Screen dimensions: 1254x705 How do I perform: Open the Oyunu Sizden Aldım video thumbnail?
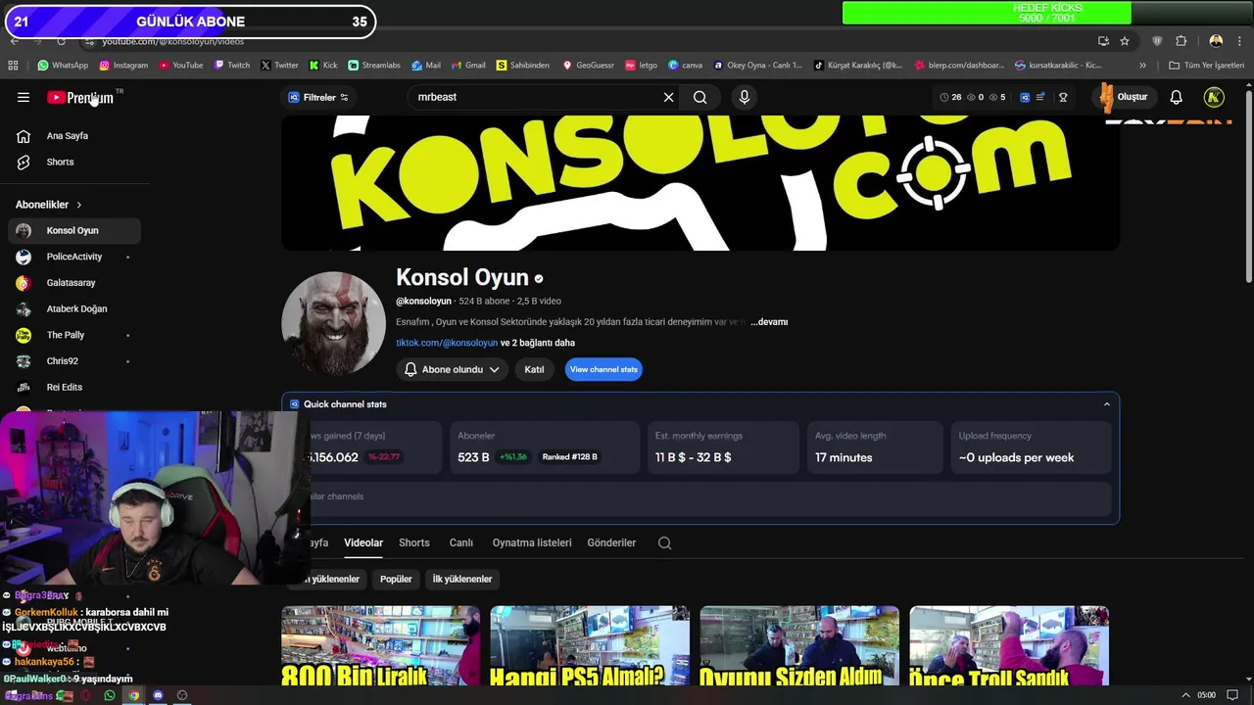click(x=799, y=646)
